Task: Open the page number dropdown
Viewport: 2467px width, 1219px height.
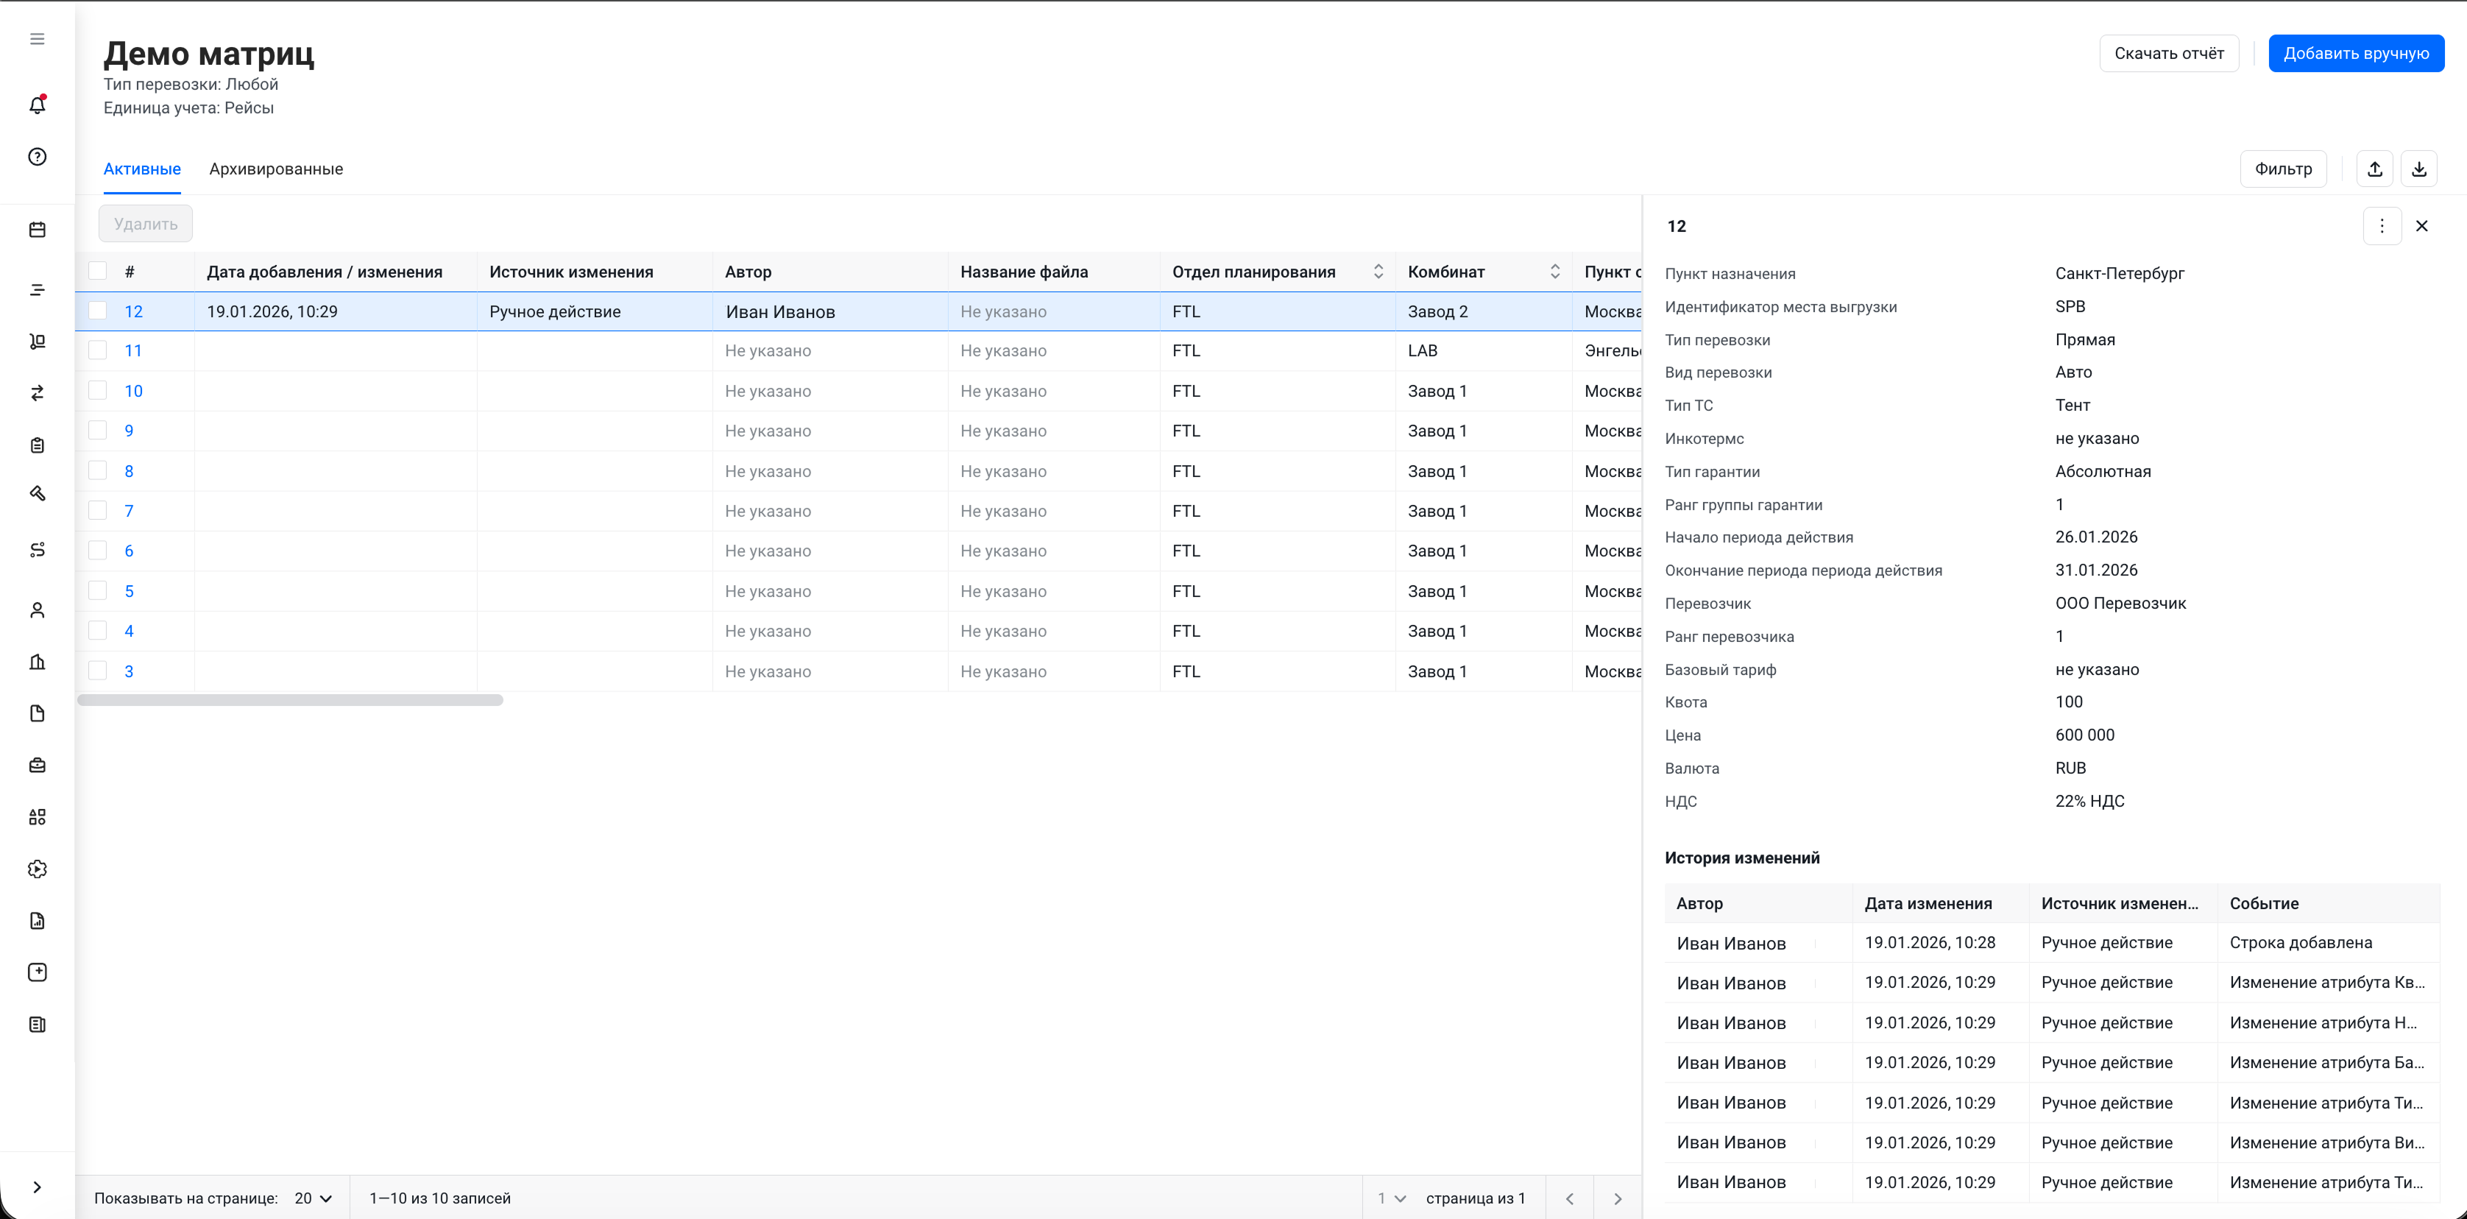Action: click(x=1390, y=1198)
